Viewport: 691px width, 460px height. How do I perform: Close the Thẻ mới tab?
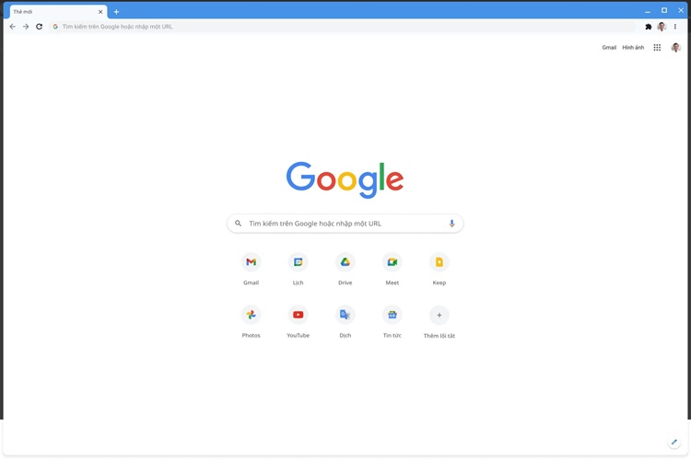(100, 12)
